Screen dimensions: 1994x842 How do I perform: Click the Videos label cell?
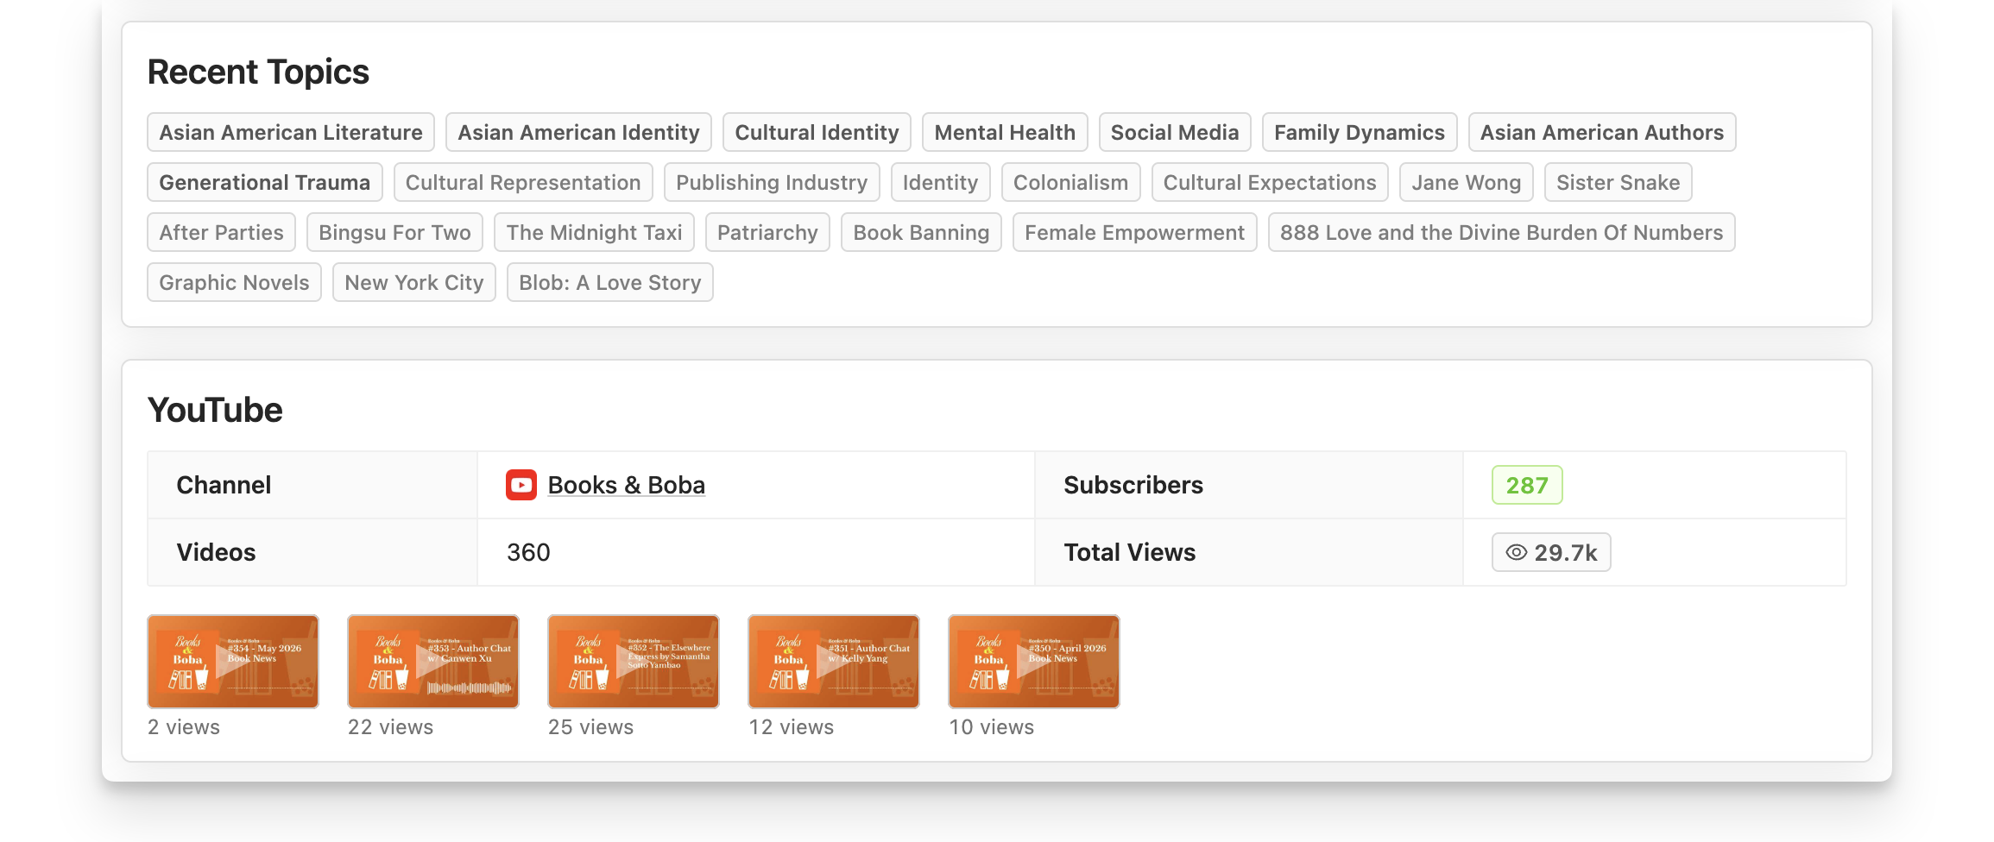point(312,552)
